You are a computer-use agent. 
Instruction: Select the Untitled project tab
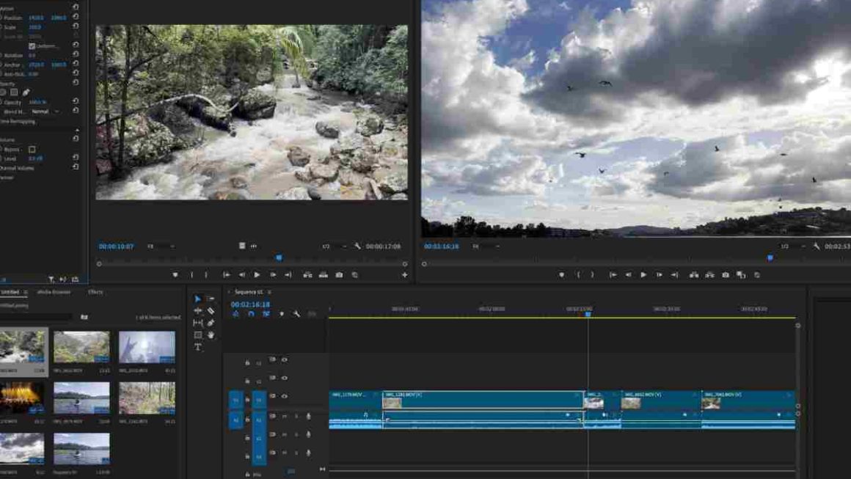(10, 293)
